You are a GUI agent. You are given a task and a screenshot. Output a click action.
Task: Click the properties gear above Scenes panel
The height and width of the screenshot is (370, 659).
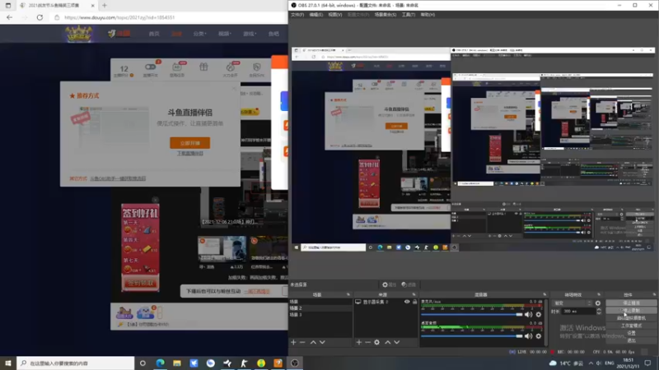coord(389,284)
